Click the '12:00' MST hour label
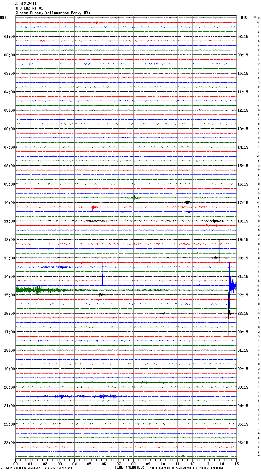Image resolution: width=261 pixels, height=472 pixels. pos(10,240)
